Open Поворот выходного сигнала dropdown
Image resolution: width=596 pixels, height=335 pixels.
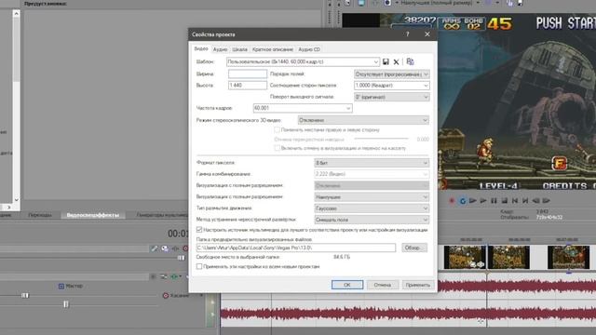[391, 97]
